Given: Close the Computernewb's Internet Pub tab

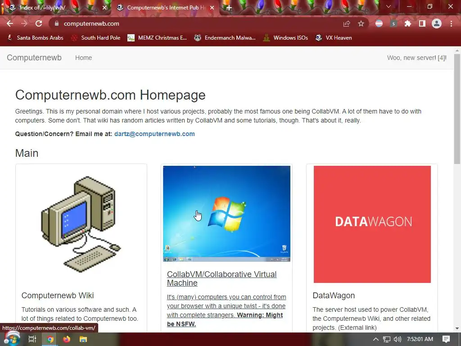Looking at the screenshot, I should coord(212,8).
